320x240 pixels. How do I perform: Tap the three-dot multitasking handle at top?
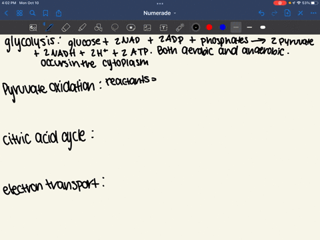tap(160, 3)
